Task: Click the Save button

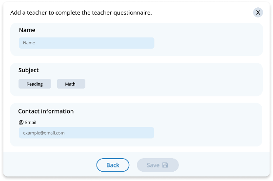Action: tap(158, 165)
